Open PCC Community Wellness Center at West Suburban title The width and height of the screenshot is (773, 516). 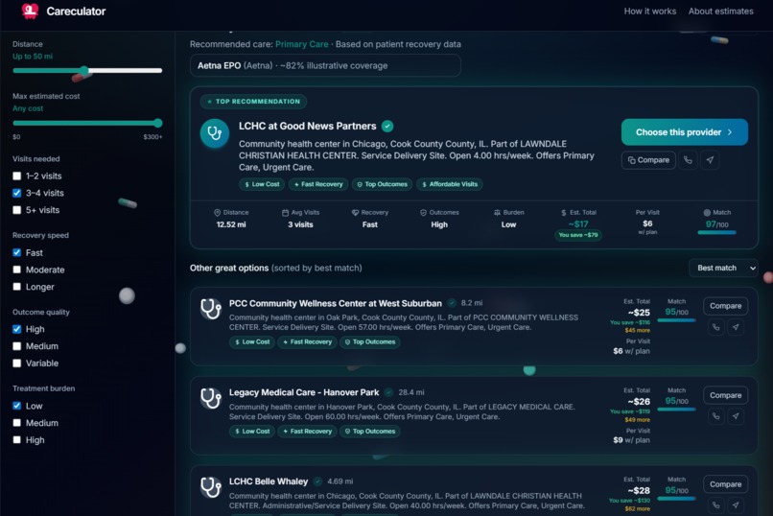point(336,303)
